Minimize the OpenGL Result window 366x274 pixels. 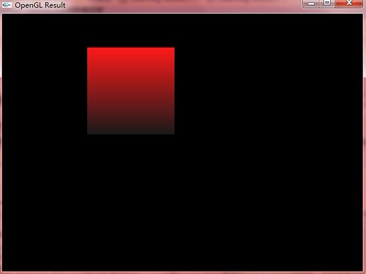[x=311, y=4]
